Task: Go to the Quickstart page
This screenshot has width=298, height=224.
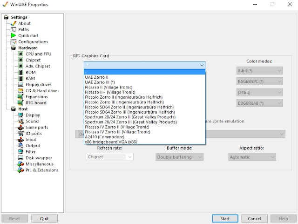Action: 28,35
